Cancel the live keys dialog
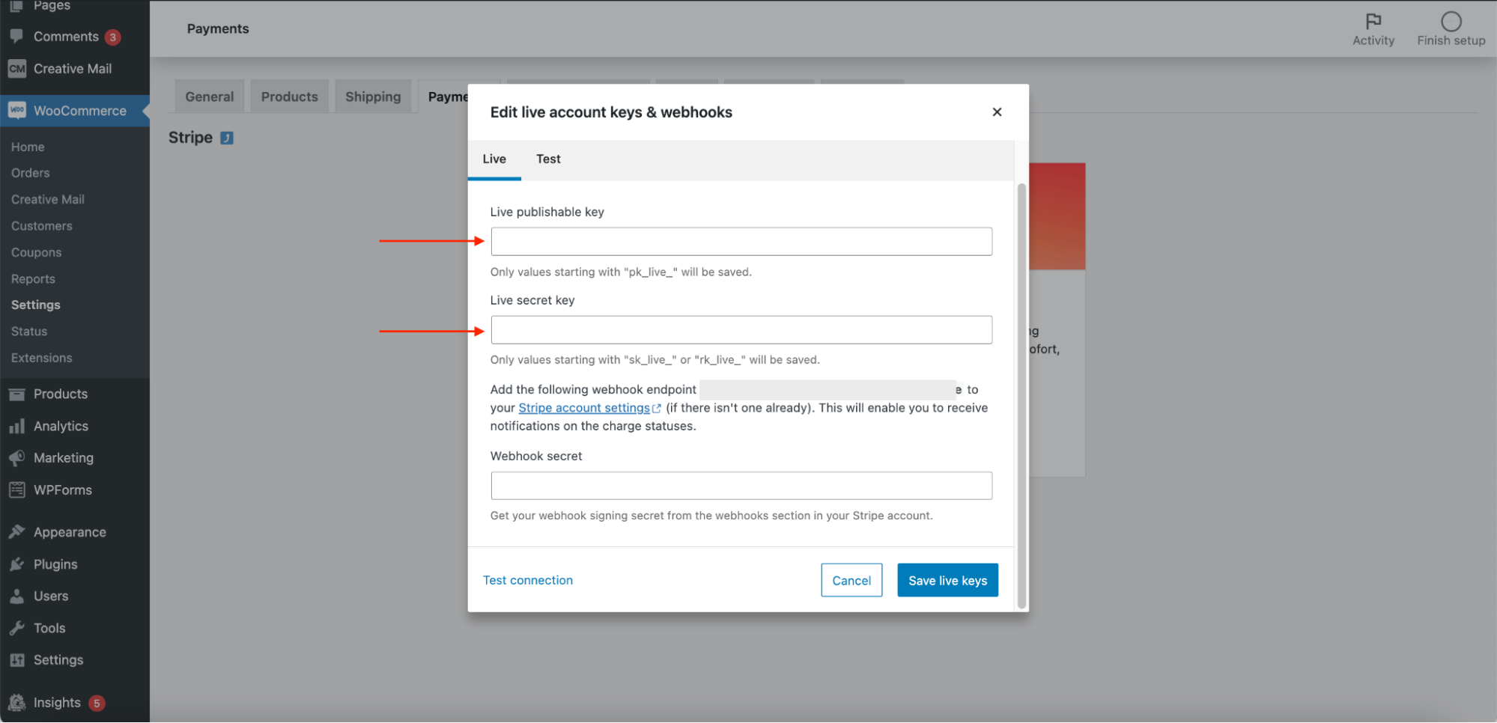This screenshot has height=723, width=1497. click(851, 579)
